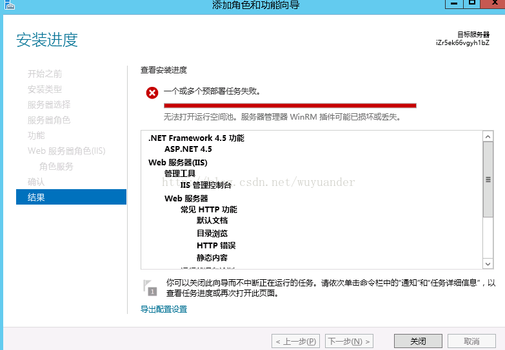
Task: Select the 角色服务 wizard step
Action: pyautogui.click(x=56, y=167)
